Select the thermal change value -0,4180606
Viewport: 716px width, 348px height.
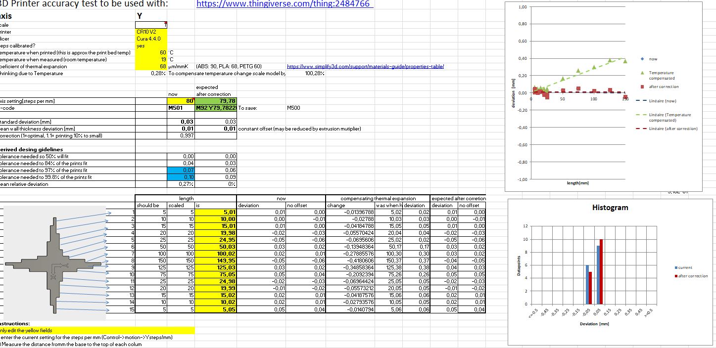tap(351, 261)
